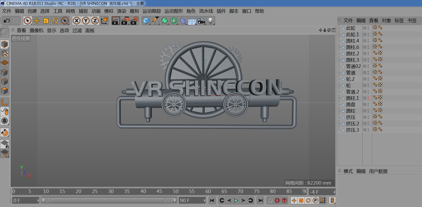Adjust current frame -4 F stepper
This screenshot has width=422, height=207.
334,192
